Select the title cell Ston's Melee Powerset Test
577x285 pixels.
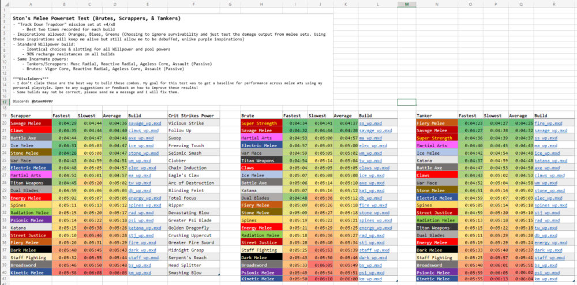(81, 18)
